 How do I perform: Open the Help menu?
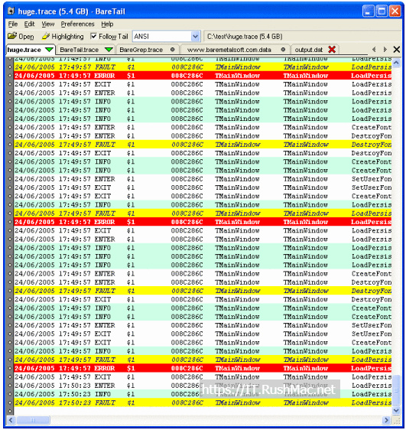coord(107,24)
